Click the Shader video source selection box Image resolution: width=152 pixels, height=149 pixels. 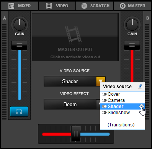70,81
